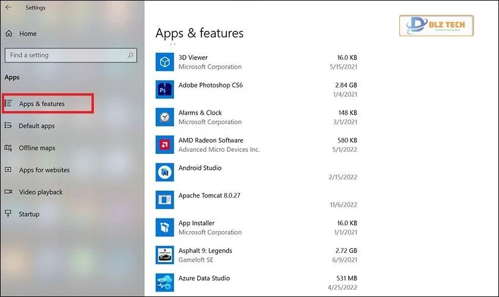Click the search magnifier icon
The width and height of the screenshot is (499, 297).
pyautogui.click(x=130, y=55)
